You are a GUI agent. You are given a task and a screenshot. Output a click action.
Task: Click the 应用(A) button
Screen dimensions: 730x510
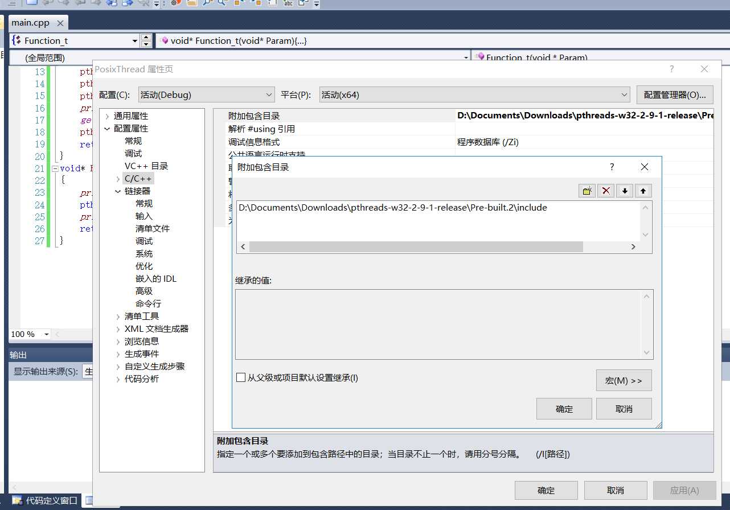[684, 490]
